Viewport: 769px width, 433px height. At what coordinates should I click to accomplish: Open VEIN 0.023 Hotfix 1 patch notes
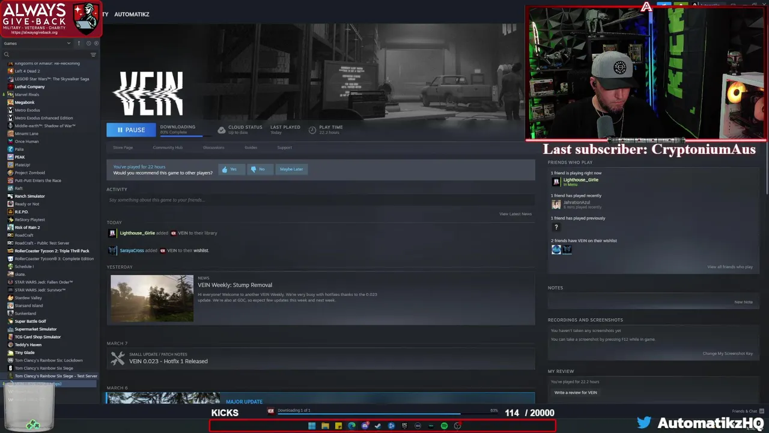click(168, 361)
